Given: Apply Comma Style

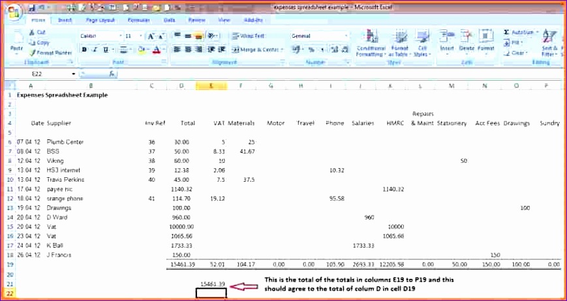Looking at the screenshot, I should [322, 50].
